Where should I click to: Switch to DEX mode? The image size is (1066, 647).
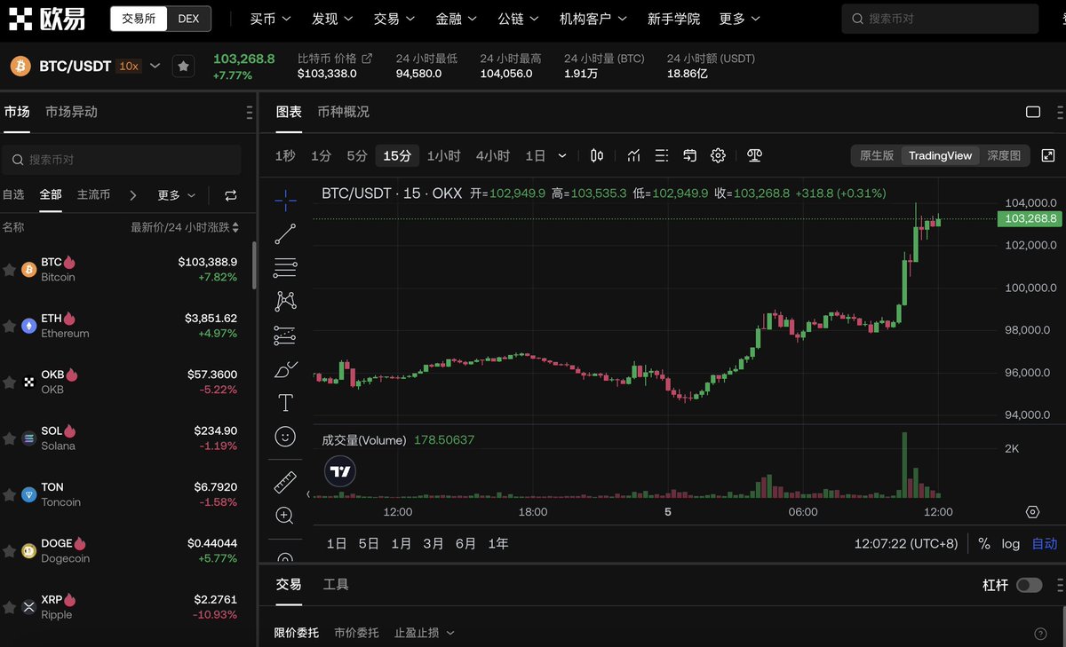[188, 18]
